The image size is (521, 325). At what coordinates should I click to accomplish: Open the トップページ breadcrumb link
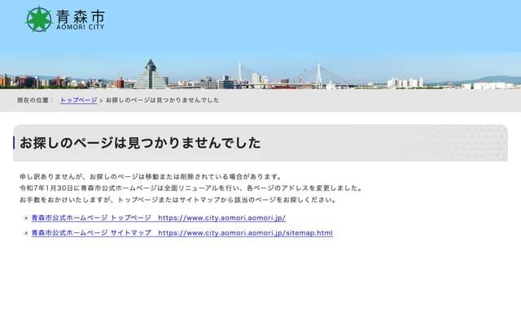[x=78, y=100]
